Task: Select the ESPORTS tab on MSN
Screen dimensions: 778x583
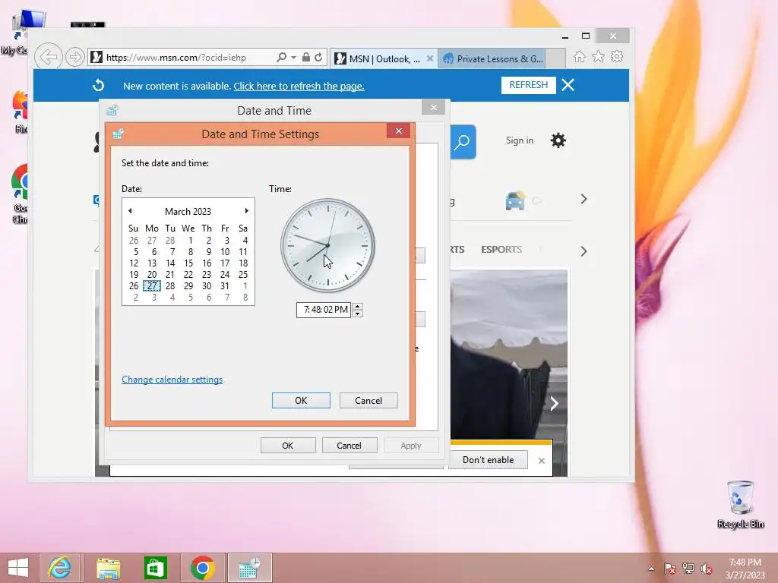Action: (501, 249)
